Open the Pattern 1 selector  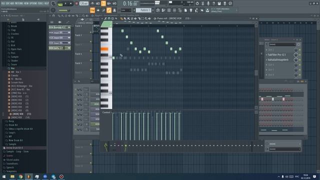pos(143,10)
